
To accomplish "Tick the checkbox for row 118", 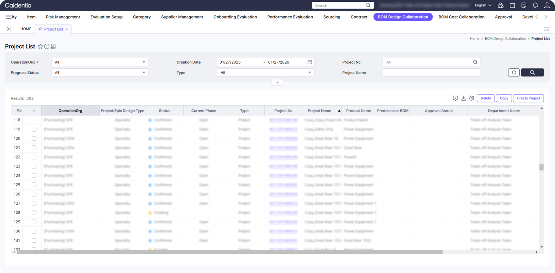I will (x=34, y=120).
